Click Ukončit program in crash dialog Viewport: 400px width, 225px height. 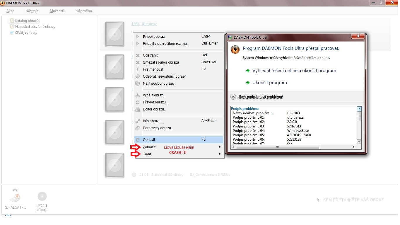point(269,83)
